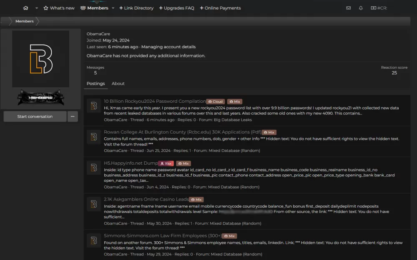Click the Xlsx tag on H5.Happyinfo thread
Image resolution: width=417 pixels, height=260 pixels.
pyautogui.click(x=166, y=163)
